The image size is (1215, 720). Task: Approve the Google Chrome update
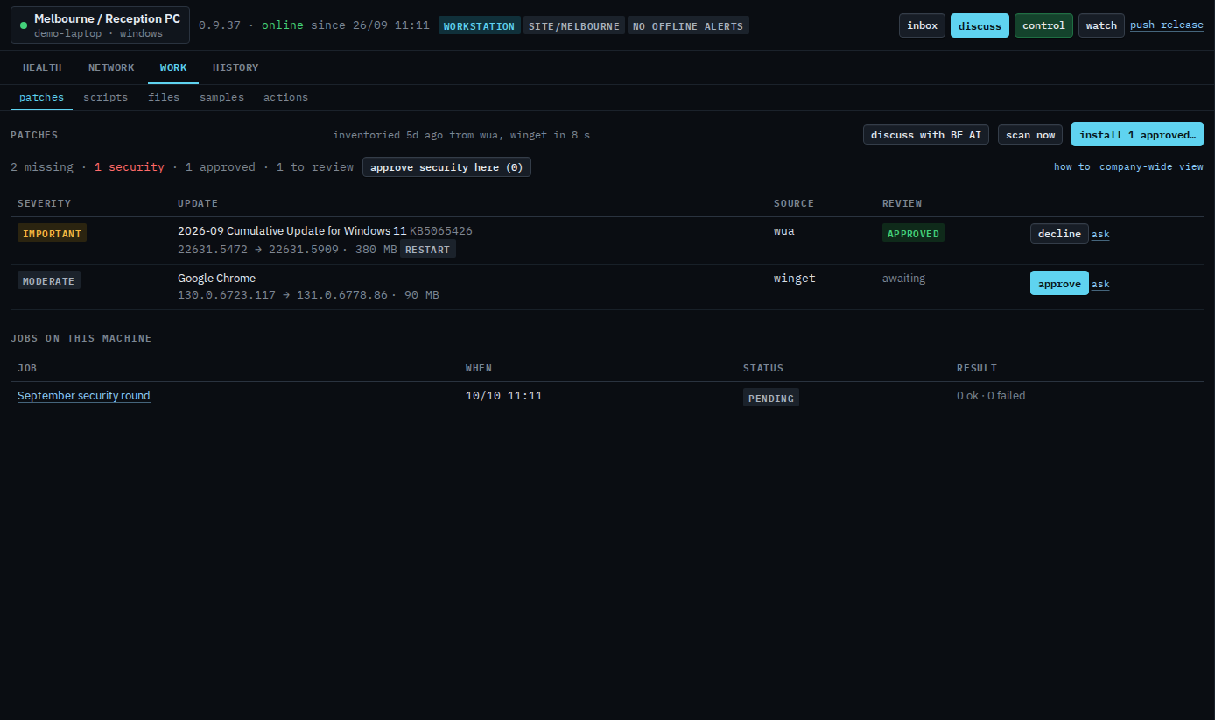(1059, 284)
